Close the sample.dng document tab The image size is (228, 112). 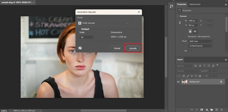pyautogui.click(x=33, y=3)
